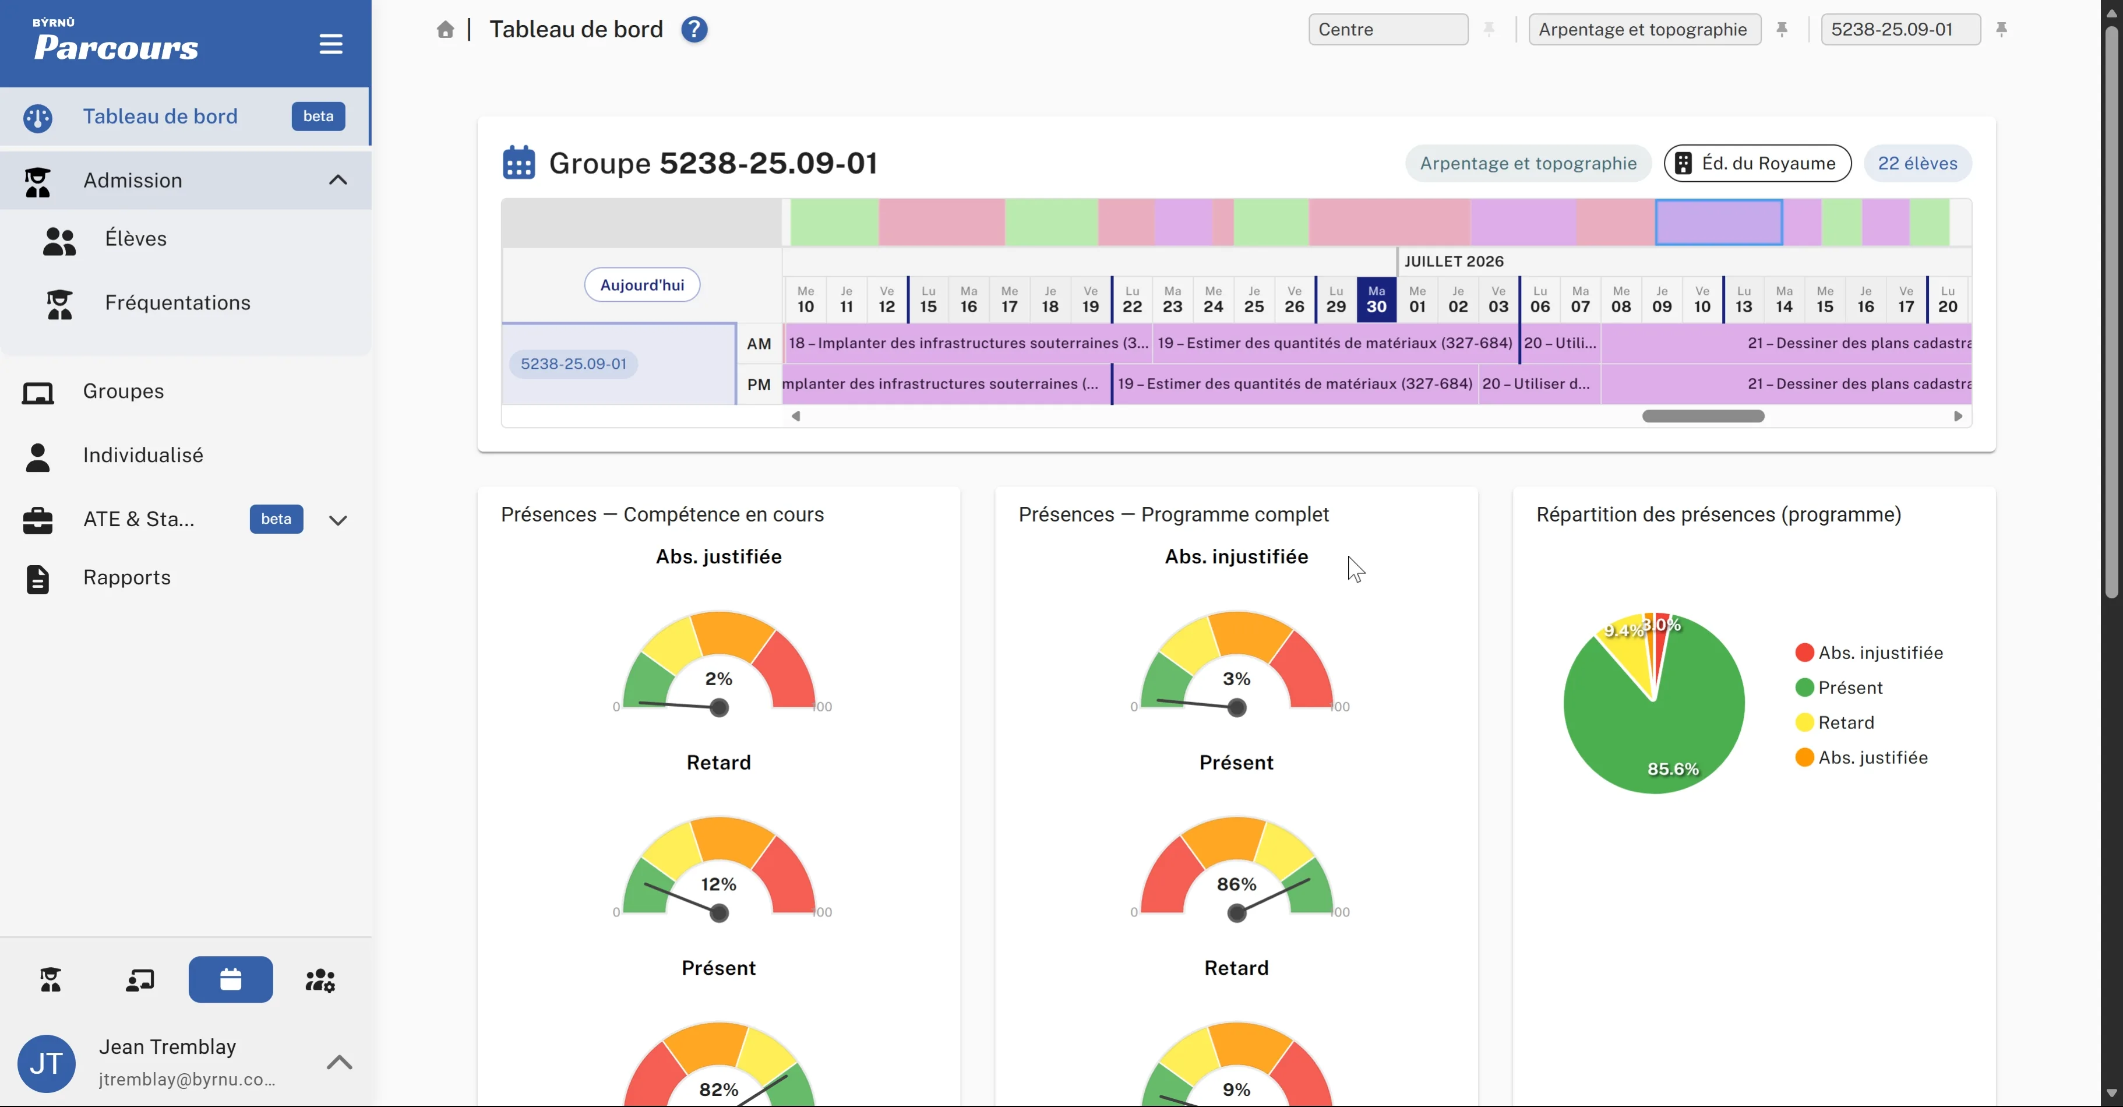Image resolution: width=2123 pixels, height=1107 pixels.
Task: Select Ma 30 in the timeline header
Action: click(1376, 299)
